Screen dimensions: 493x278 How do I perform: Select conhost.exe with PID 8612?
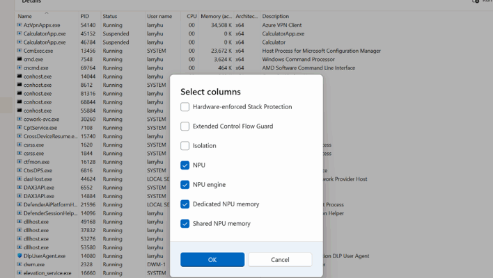pos(38,85)
